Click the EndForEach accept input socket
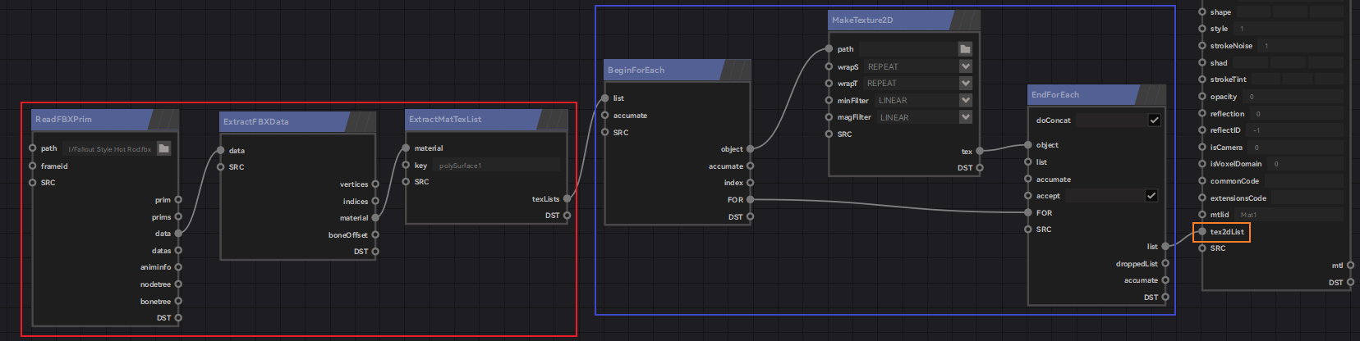1360x341 pixels. click(1028, 196)
